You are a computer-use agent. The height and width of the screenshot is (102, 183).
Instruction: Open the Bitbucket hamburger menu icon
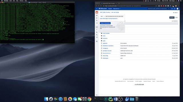97,8
